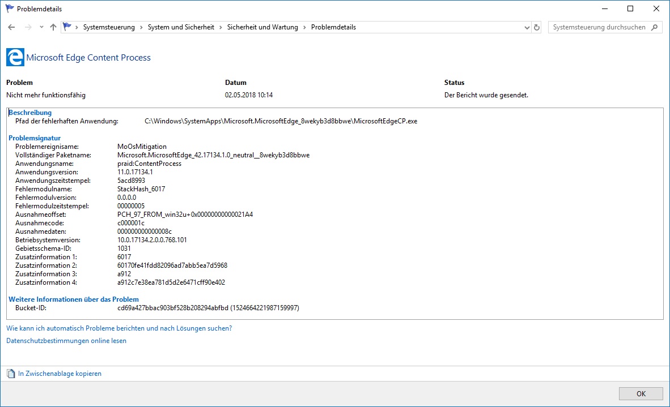670x407 pixels.
Task: Click the Microsoft Edge logo icon
Action: tap(15, 57)
